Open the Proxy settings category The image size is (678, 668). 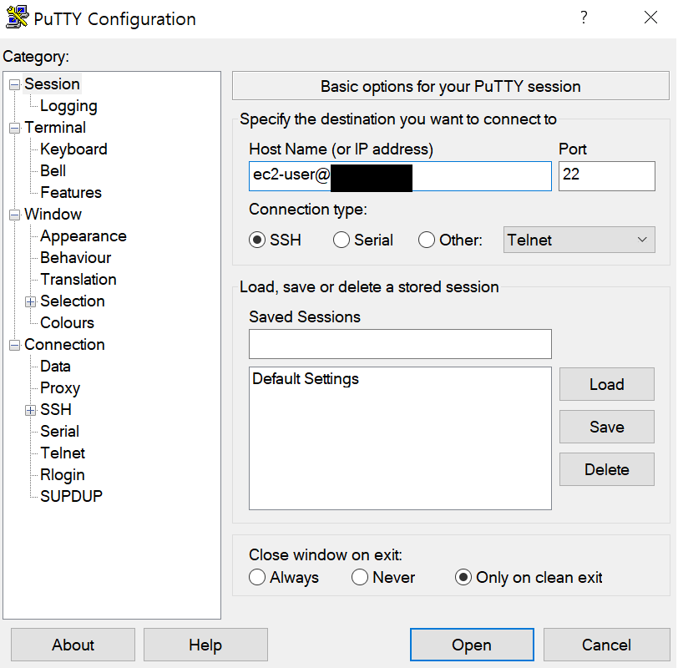click(x=60, y=388)
